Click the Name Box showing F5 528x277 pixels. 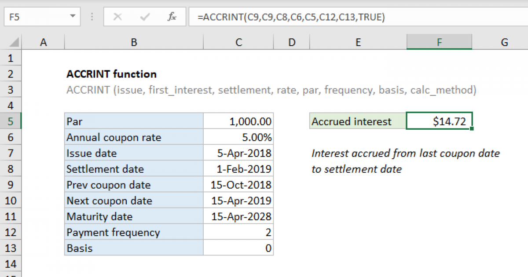35,17
